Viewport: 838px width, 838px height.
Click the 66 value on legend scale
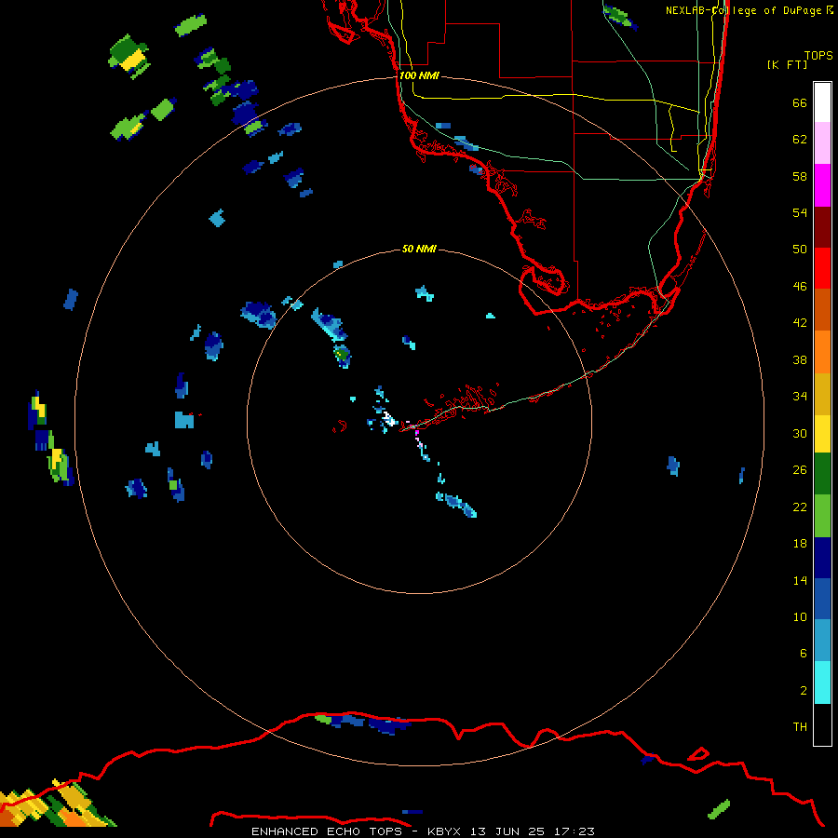800,103
